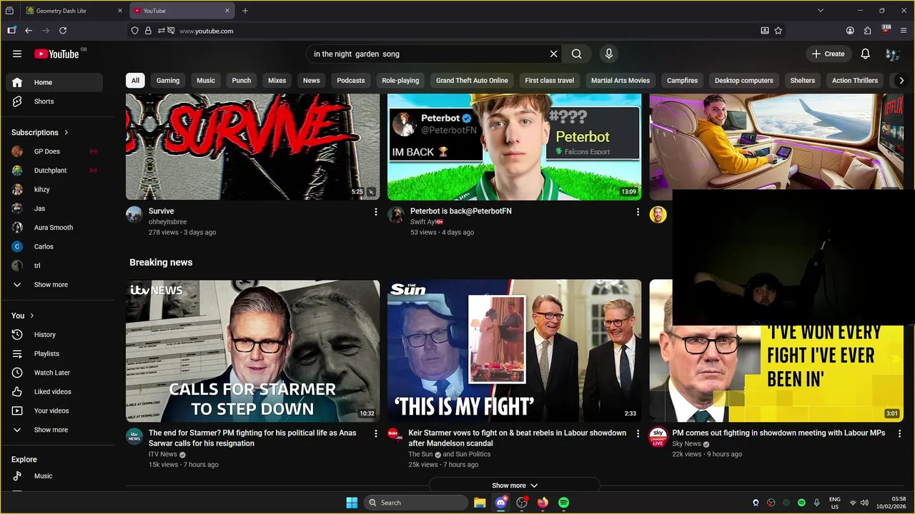Click the ITV News channel avatar
This screenshot has height=514, width=915.
click(x=134, y=437)
